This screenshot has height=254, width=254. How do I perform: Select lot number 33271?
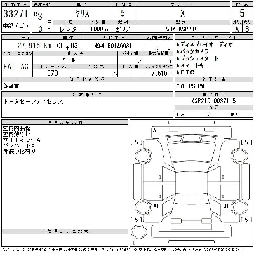pos(15,14)
